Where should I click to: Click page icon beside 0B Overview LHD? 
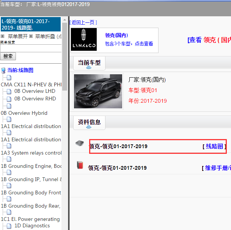point(9,92)
